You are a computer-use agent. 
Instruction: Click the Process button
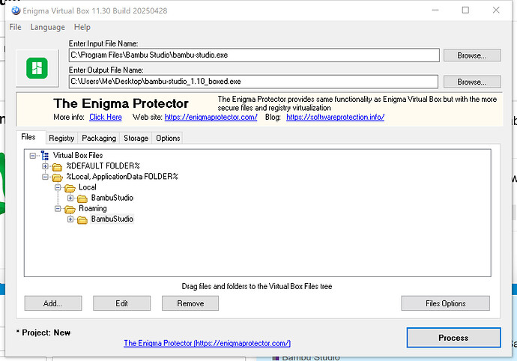coord(454,338)
